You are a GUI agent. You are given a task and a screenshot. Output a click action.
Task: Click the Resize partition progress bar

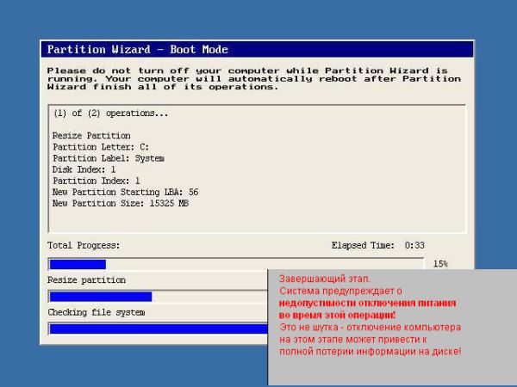pos(158,297)
